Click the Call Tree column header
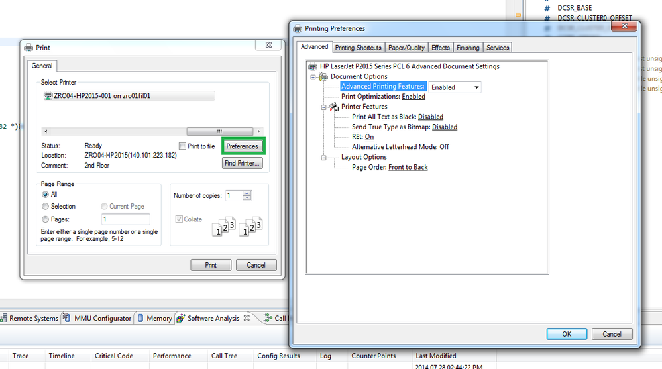The width and height of the screenshot is (662, 369). pos(224,356)
